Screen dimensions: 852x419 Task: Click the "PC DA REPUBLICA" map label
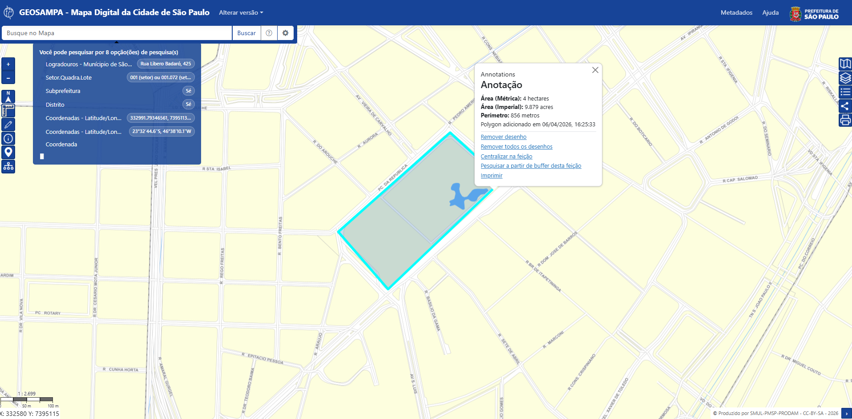click(392, 178)
